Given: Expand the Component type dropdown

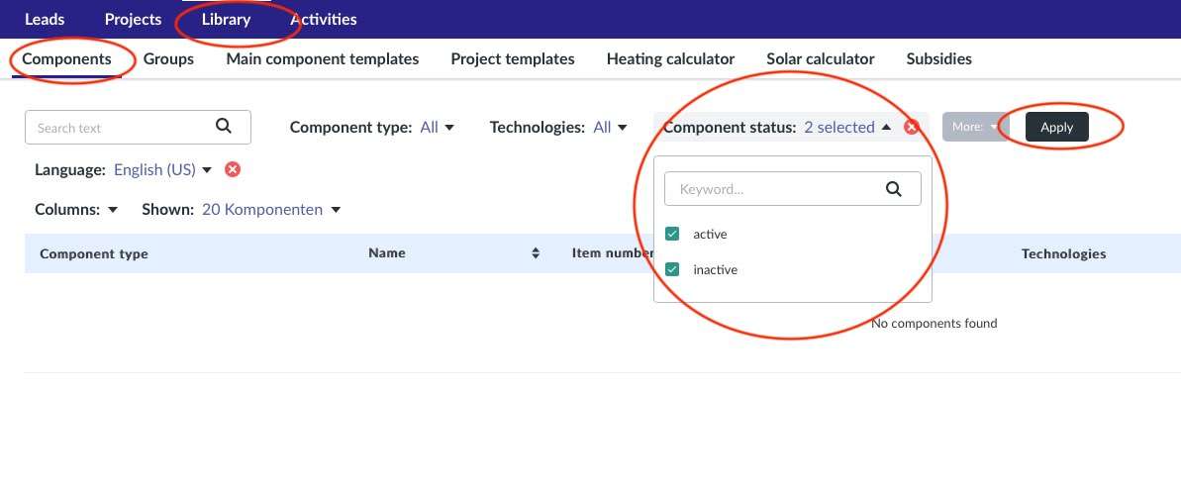Looking at the screenshot, I should pyautogui.click(x=437, y=127).
